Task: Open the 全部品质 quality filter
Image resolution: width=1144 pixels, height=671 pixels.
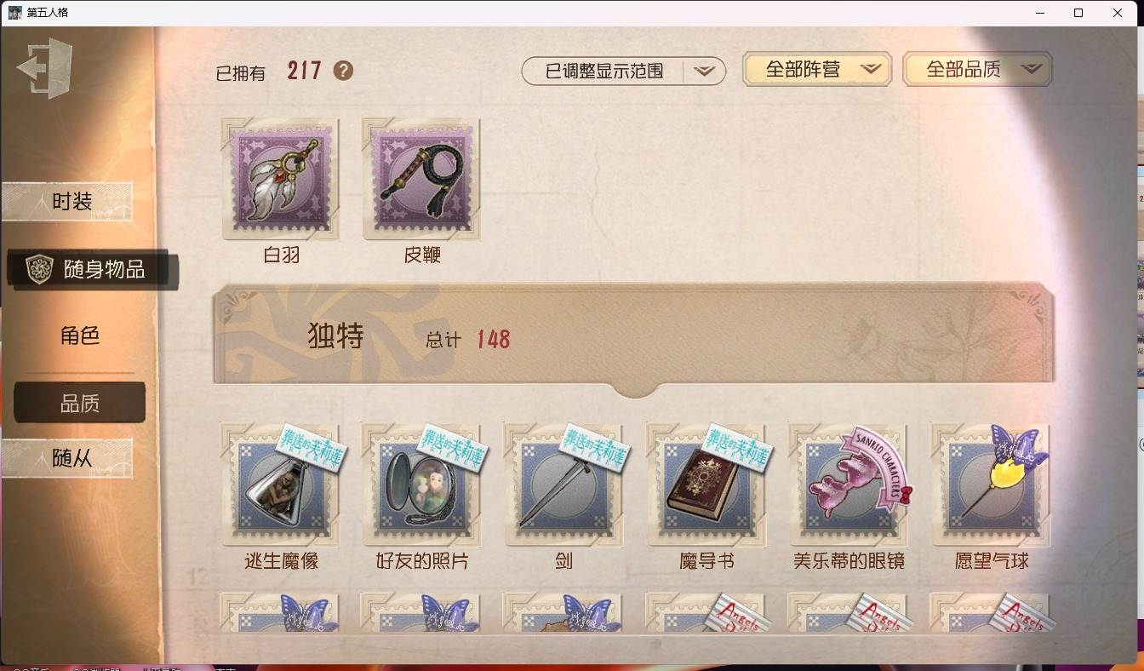Action: pos(977,70)
